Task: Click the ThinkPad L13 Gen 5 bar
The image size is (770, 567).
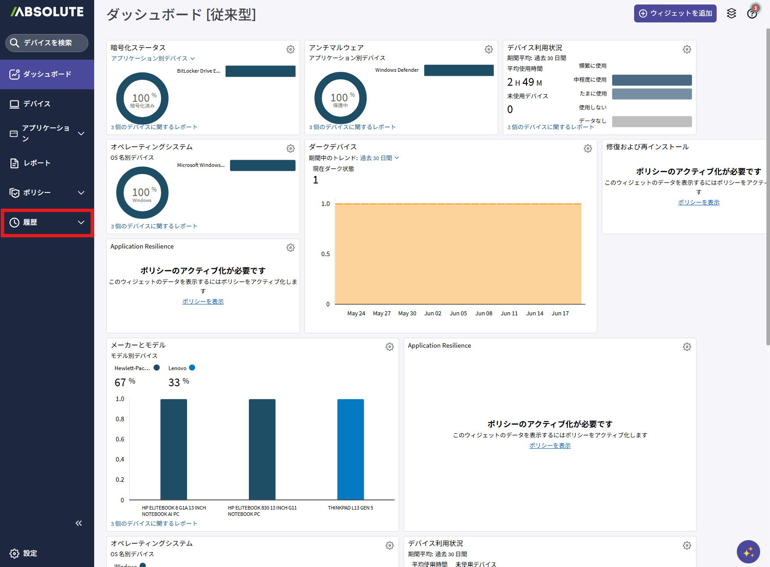Action: [351, 449]
